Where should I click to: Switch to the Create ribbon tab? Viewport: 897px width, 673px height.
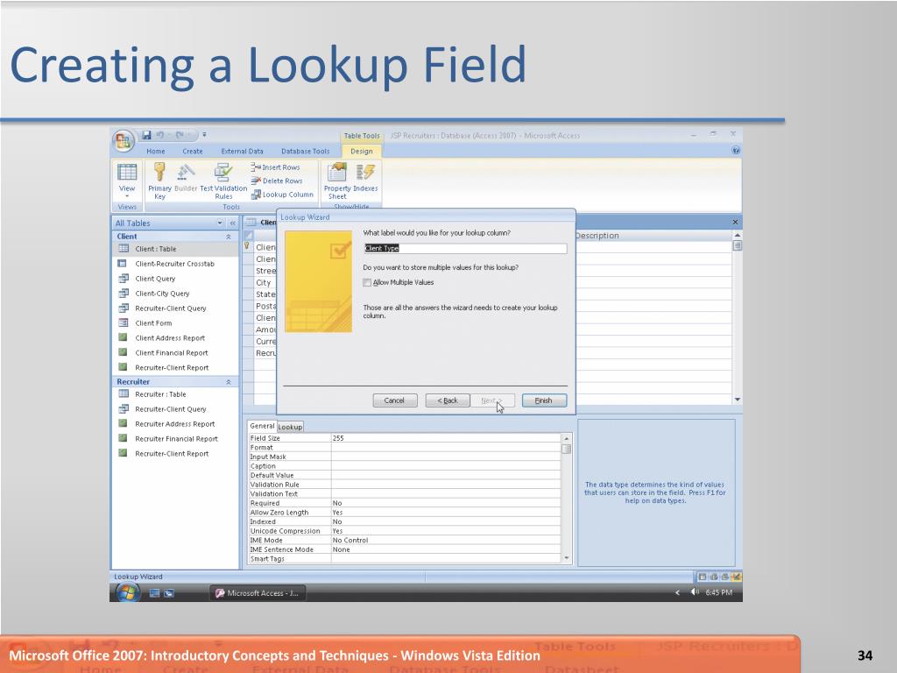coord(192,151)
